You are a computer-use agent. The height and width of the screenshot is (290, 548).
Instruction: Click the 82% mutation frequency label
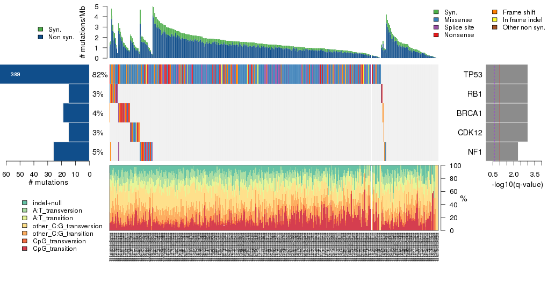(100, 75)
